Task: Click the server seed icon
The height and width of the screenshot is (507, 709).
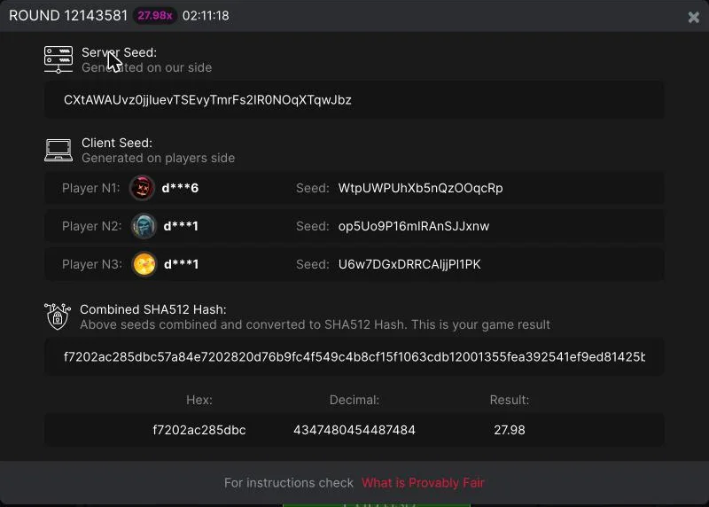Action: (58, 59)
